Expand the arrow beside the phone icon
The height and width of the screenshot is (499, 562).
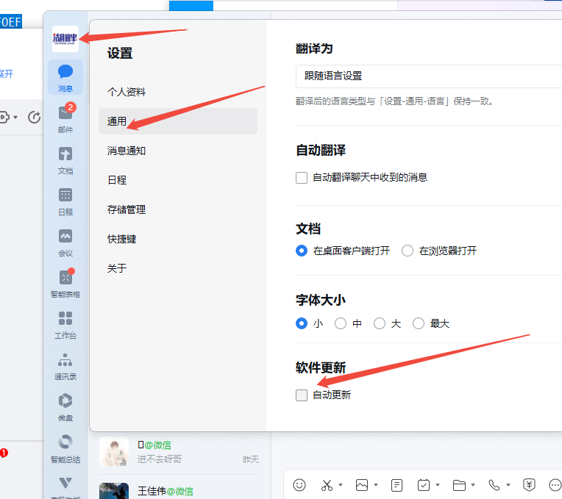click(x=508, y=485)
